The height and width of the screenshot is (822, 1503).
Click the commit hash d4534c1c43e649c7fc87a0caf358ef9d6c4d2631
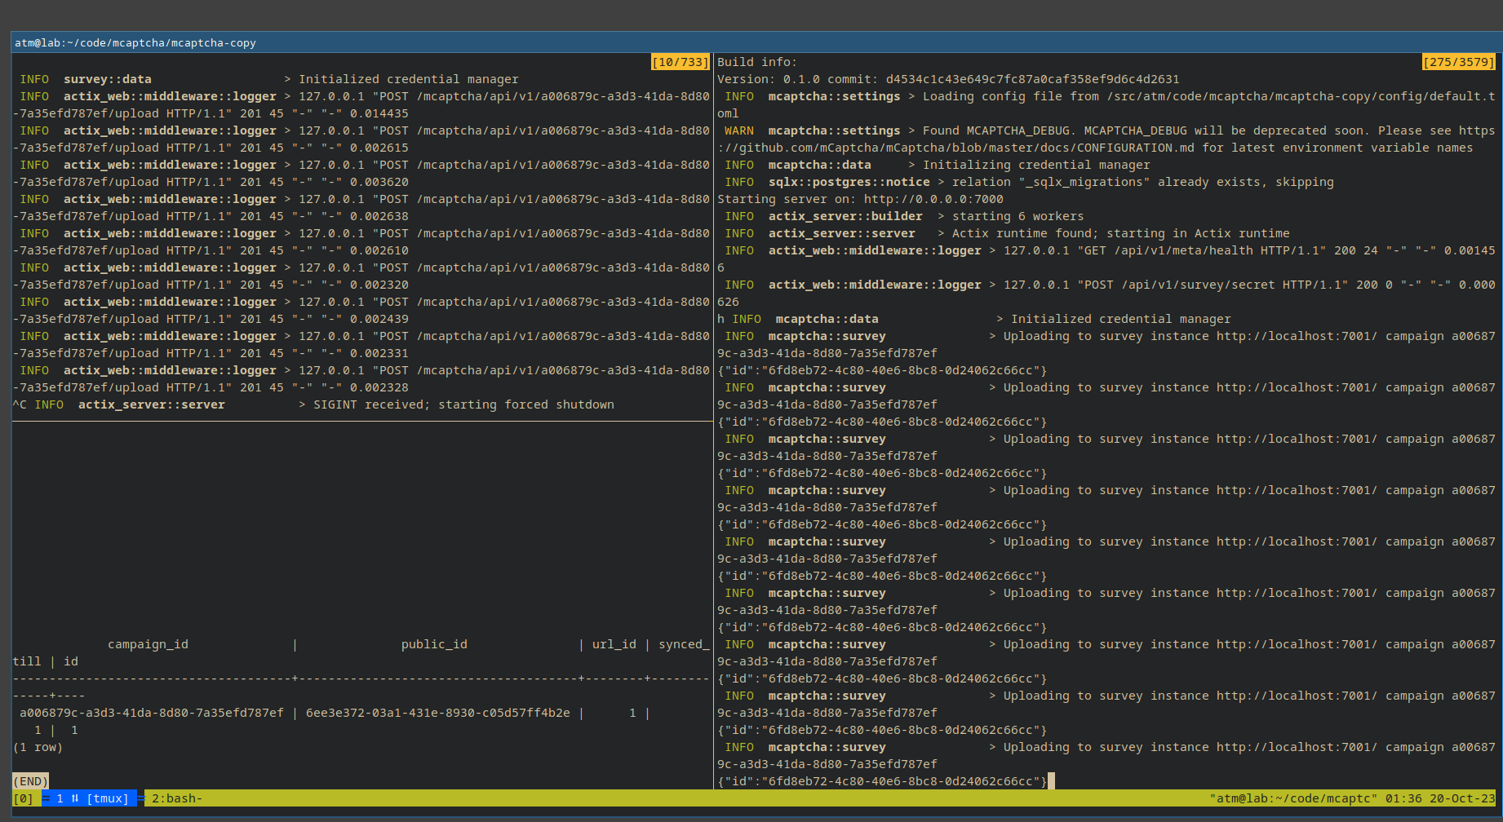(x=1032, y=79)
